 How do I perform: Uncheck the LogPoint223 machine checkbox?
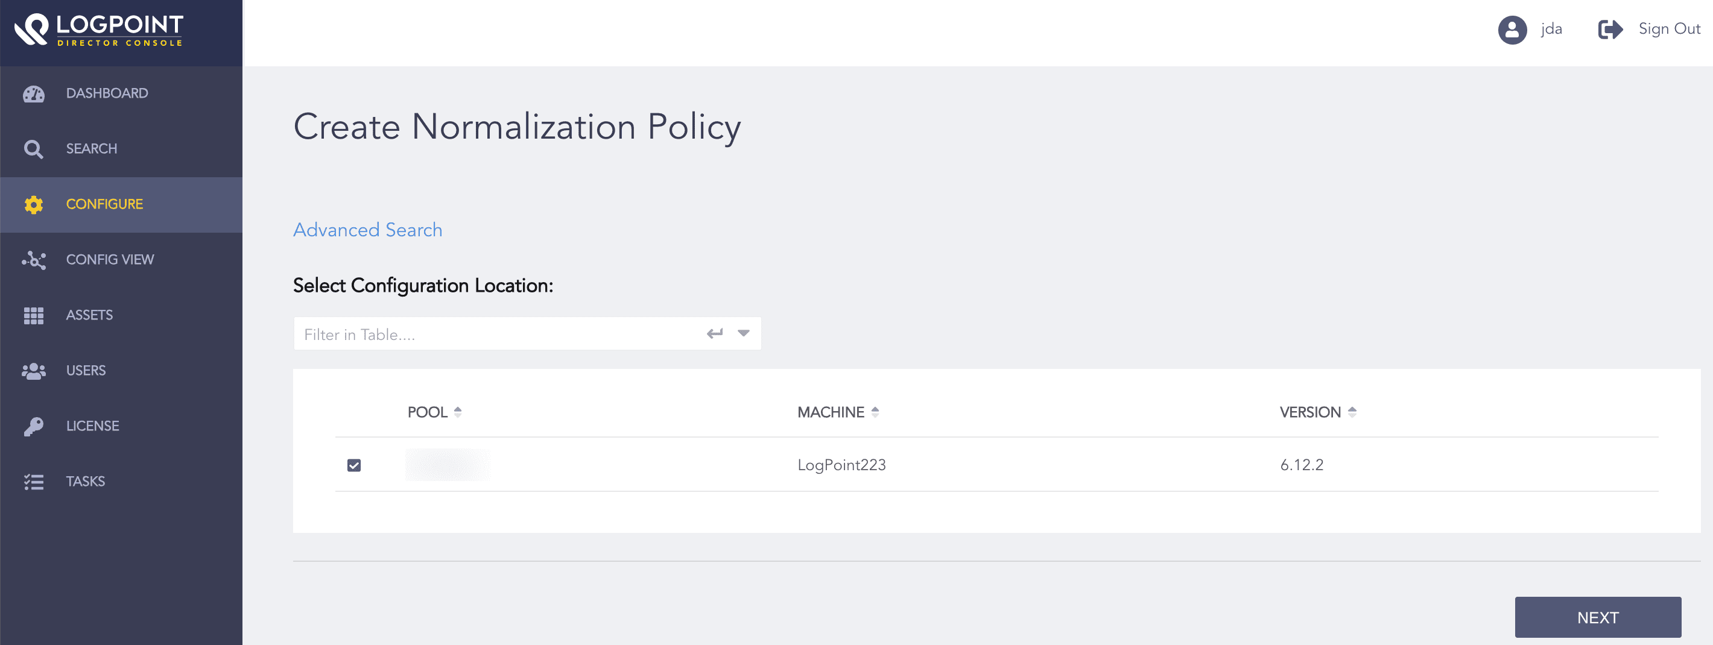tap(355, 465)
